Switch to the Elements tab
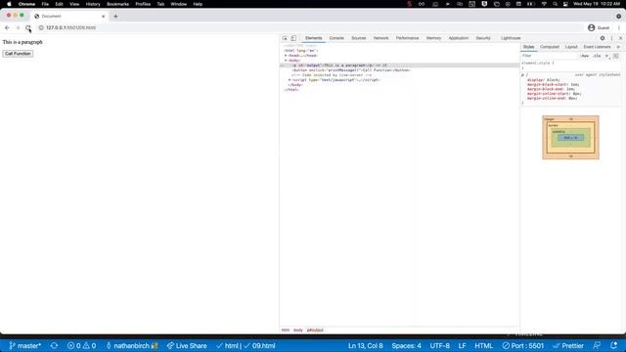The height and width of the screenshot is (352, 626). [x=313, y=38]
